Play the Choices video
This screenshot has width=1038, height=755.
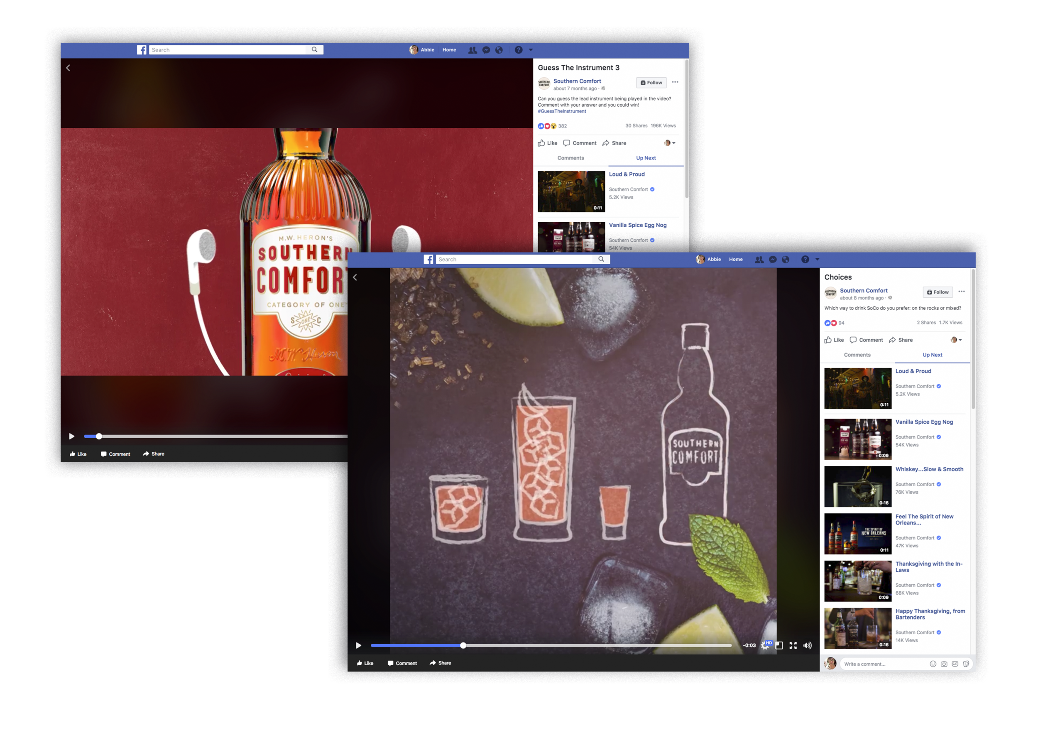[x=358, y=646]
